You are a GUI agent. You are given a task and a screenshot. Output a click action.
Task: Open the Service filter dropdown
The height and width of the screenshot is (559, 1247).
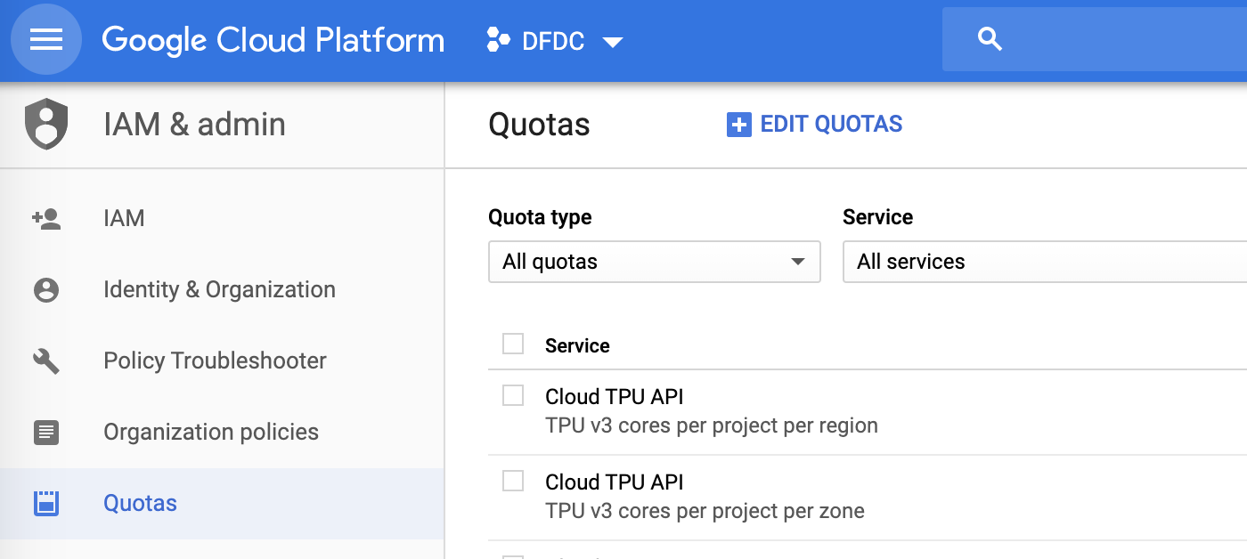1045,262
